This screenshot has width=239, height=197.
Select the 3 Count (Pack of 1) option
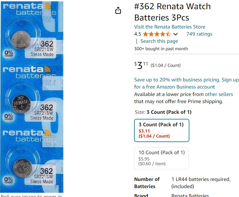162,130
